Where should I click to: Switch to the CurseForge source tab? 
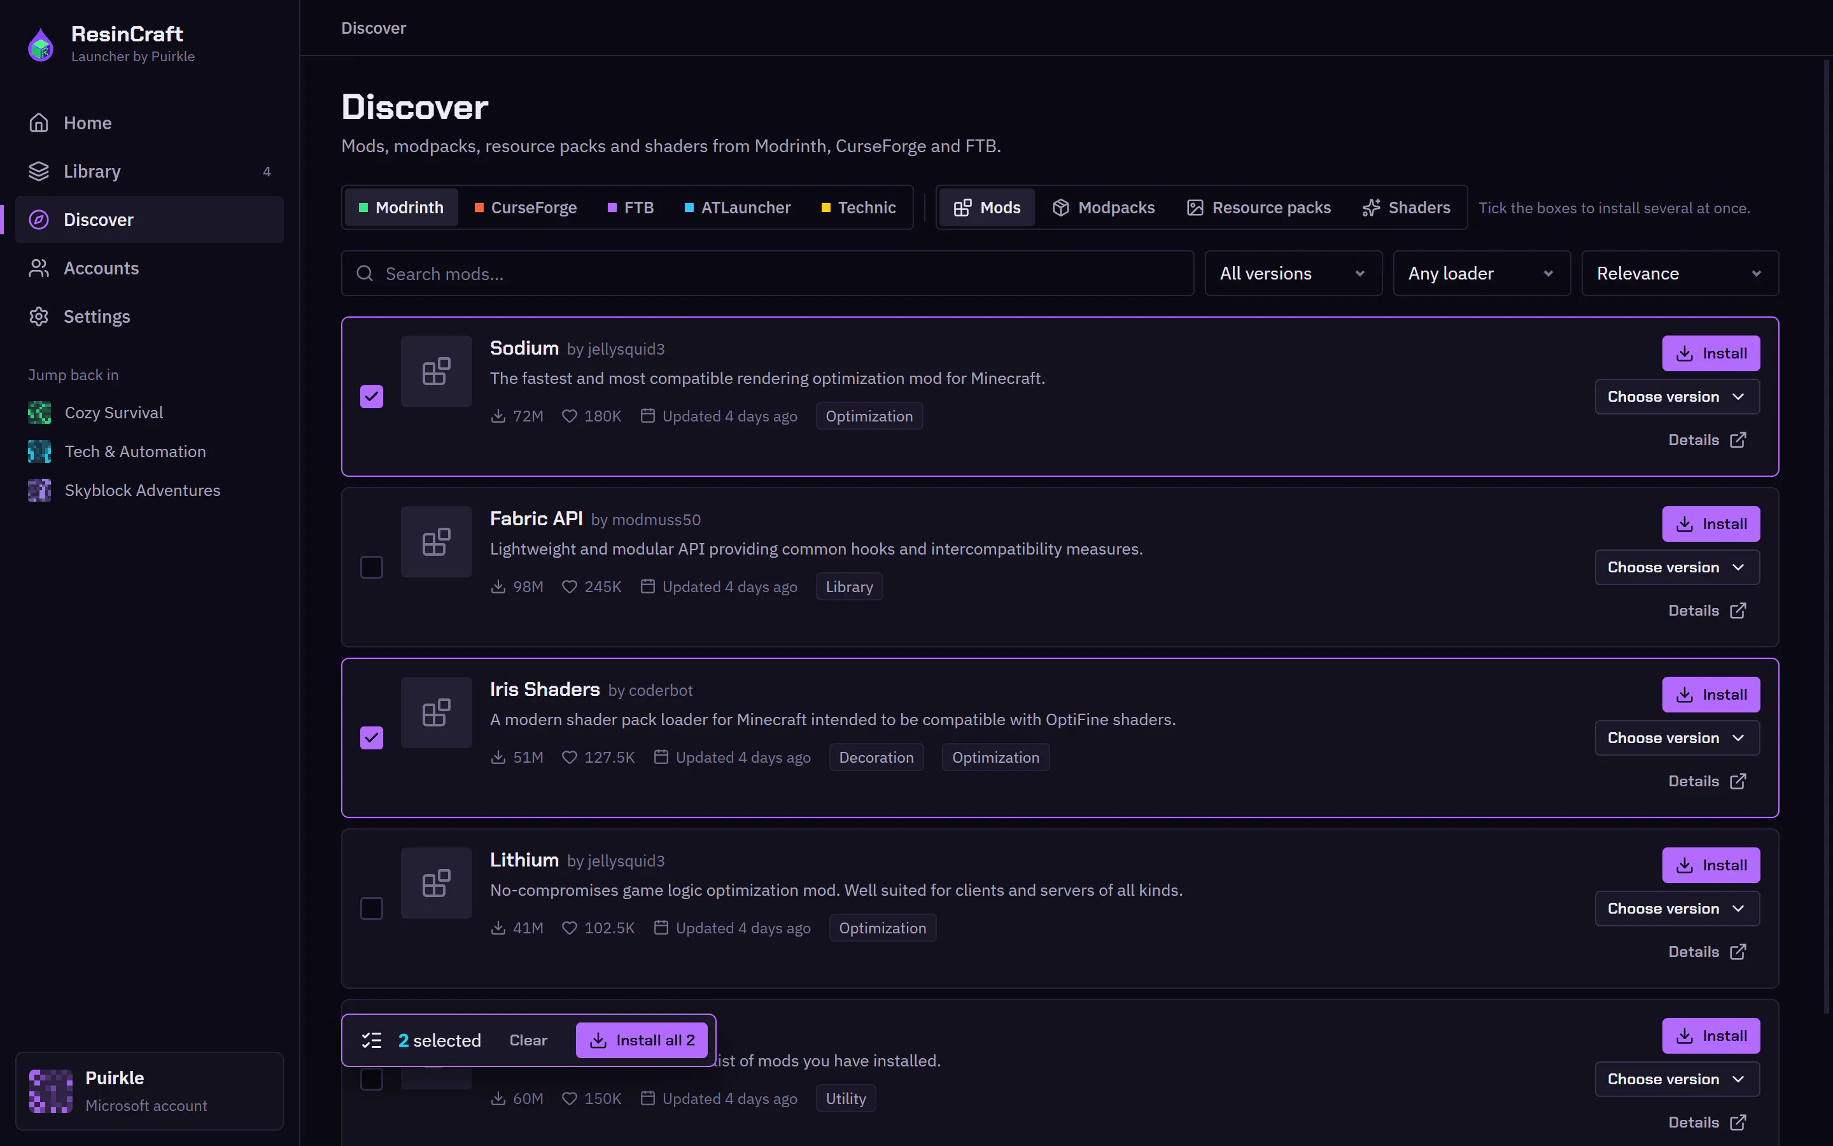click(526, 208)
